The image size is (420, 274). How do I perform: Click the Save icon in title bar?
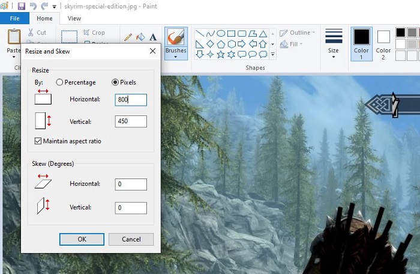22,6
